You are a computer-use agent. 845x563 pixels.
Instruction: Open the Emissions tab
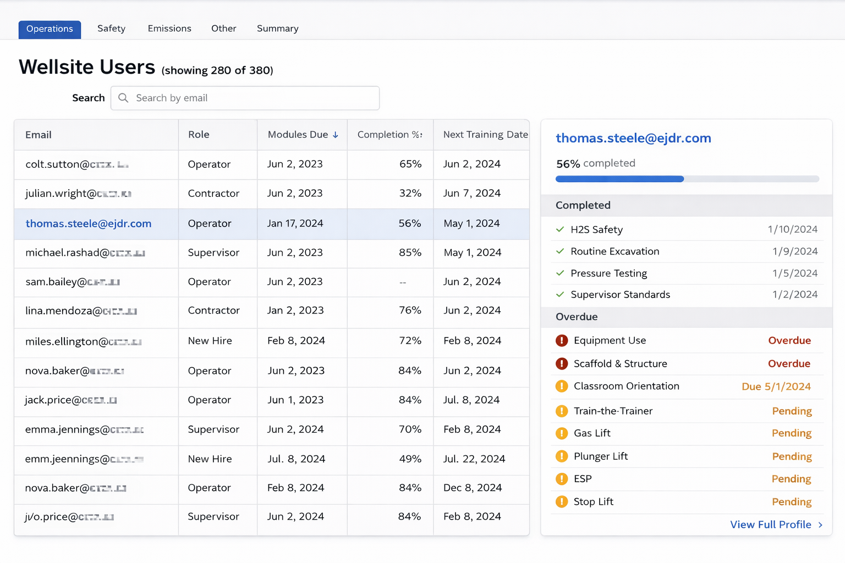[x=169, y=29]
